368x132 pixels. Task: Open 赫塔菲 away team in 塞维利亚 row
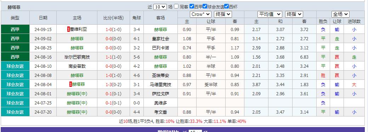[160, 30]
